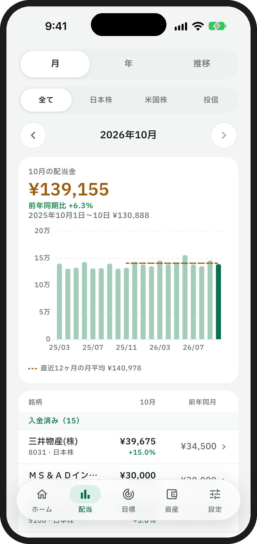Image resolution: width=257 pixels, height=544 pixels.
Task: Tap the 10月 column header
Action: click(x=148, y=402)
